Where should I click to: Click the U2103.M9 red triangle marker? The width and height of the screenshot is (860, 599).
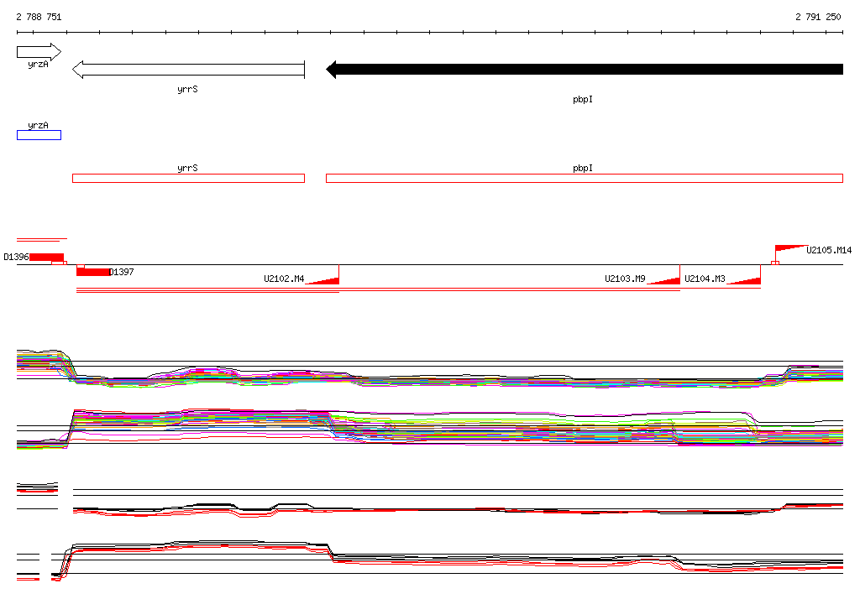(663, 280)
